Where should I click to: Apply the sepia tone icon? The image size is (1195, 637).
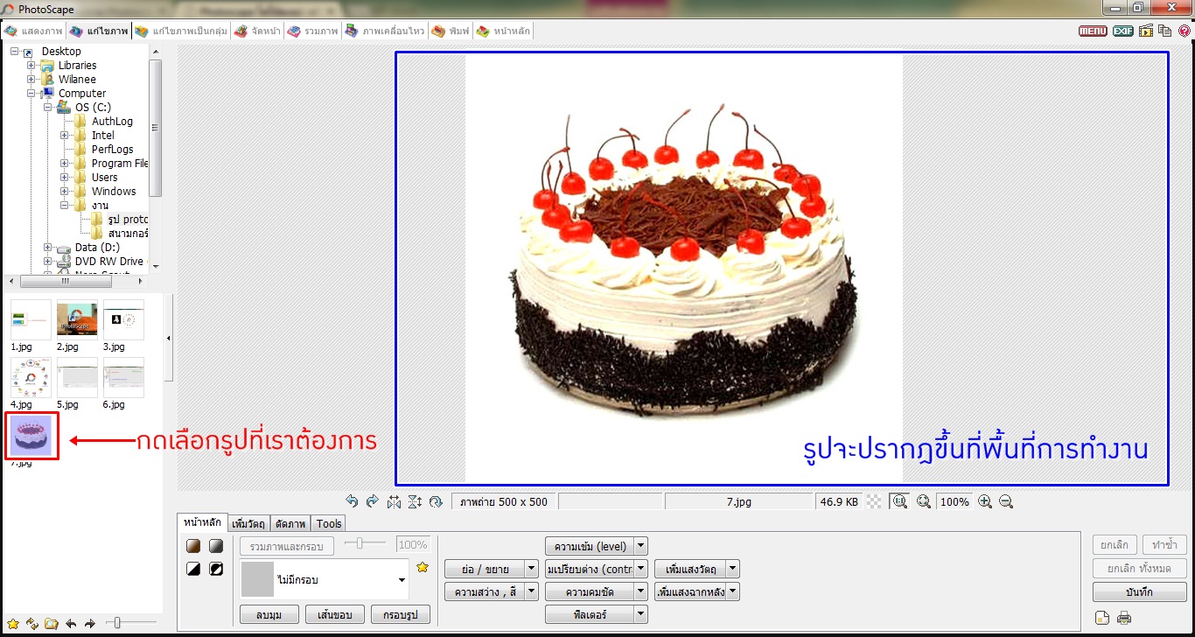[194, 546]
